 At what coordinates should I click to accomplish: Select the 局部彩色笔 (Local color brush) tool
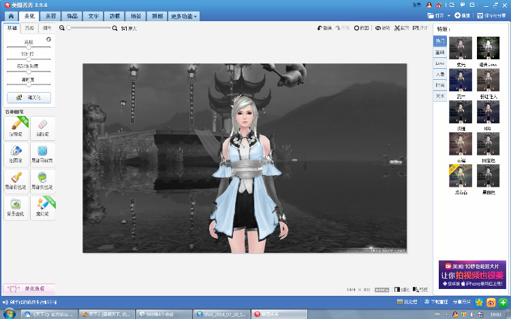point(16,181)
